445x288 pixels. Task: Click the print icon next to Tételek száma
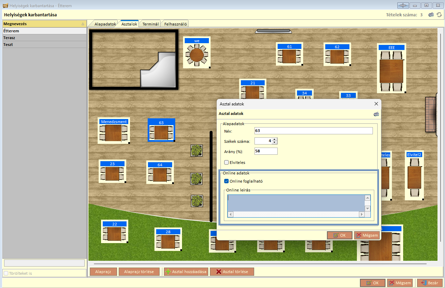point(431,15)
